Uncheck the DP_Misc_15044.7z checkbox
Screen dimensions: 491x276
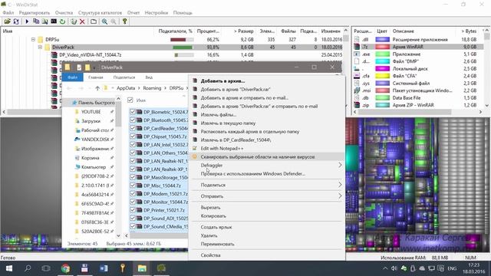tap(133, 186)
